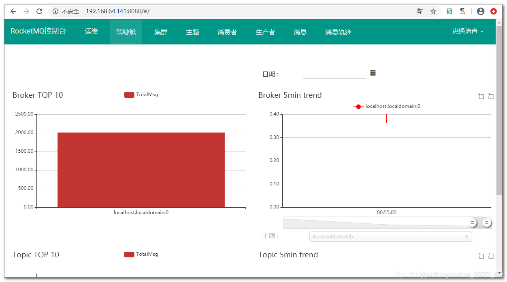This screenshot has height=282, width=507.
Task: Click the red data line at 00:55:00
Action: click(387, 118)
